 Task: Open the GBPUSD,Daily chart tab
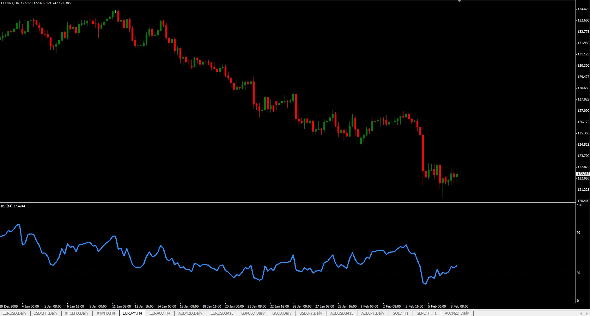pyautogui.click(x=253, y=313)
